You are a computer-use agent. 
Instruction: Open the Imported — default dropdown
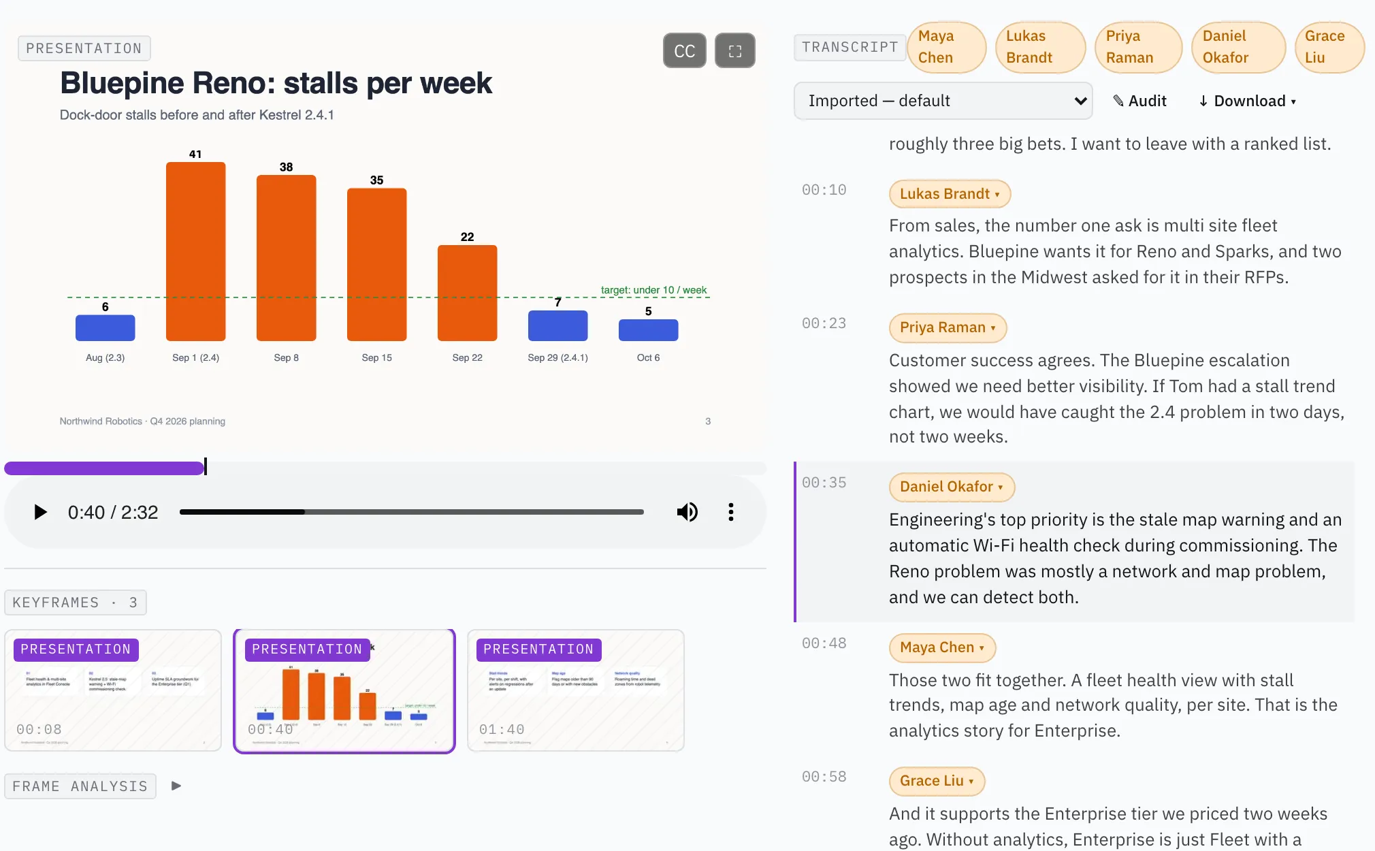943,101
